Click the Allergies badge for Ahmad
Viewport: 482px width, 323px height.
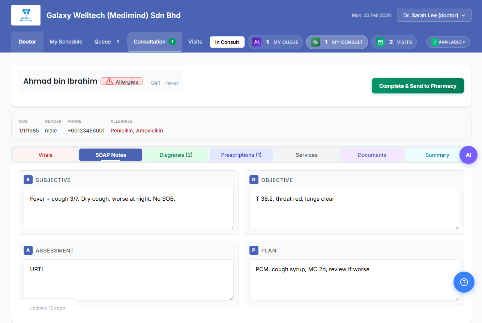[x=122, y=81]
